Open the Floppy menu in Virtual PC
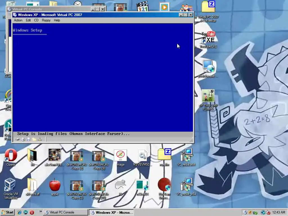288x216 pixels. [x=46, y=20]
